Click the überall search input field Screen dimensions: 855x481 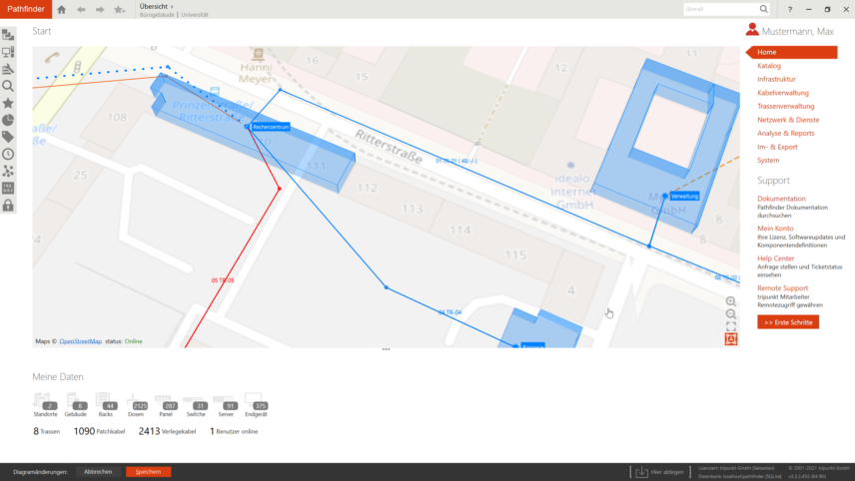(720, 9)
